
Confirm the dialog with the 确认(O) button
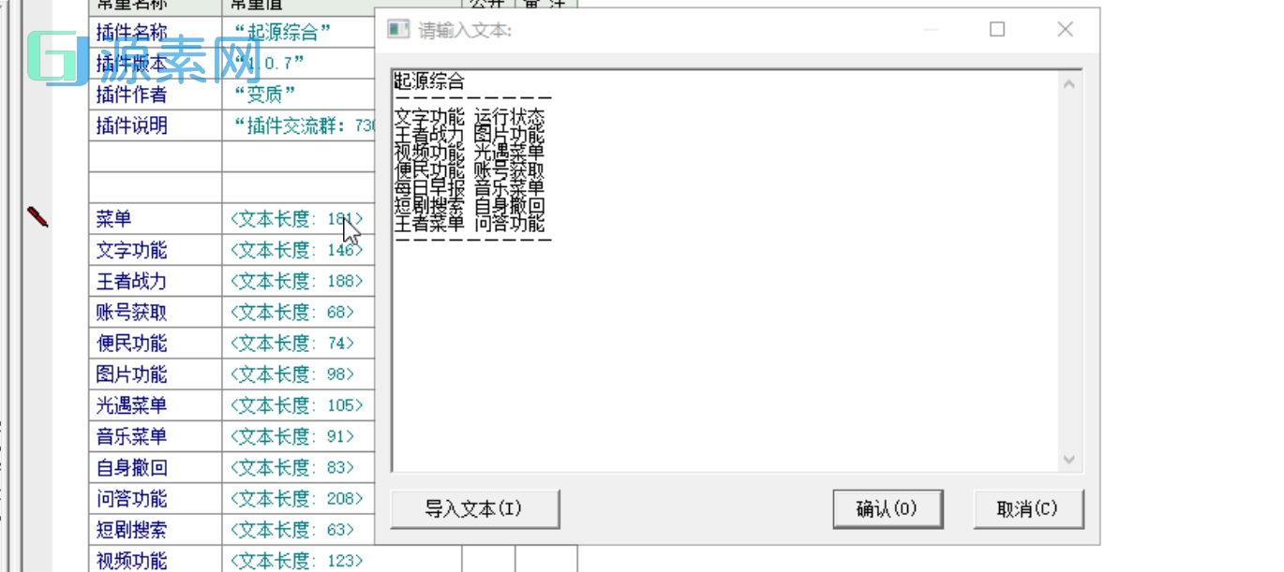click(887, 508)
